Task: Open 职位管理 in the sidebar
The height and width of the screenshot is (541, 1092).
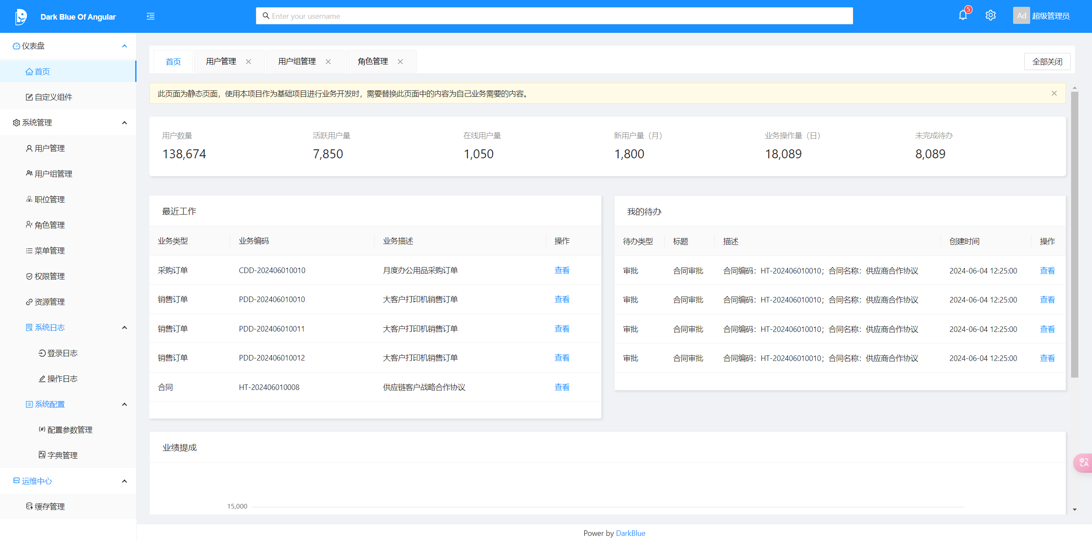Action: point(49,199)
